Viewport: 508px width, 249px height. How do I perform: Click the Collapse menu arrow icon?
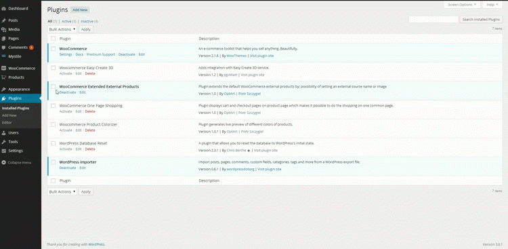click(x=3, y=162)
